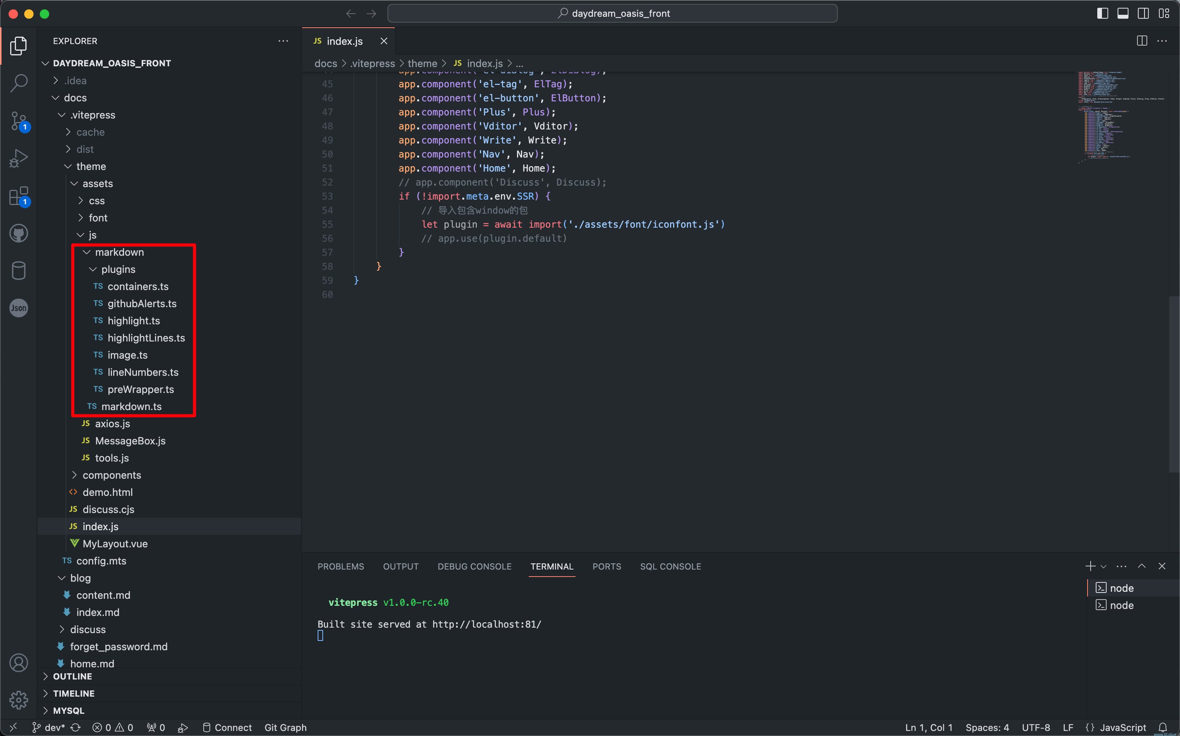Viewport: 1180px width, 736px height.
Task: Maximize the panel size with chevron
Action: tap(1141, 566)
